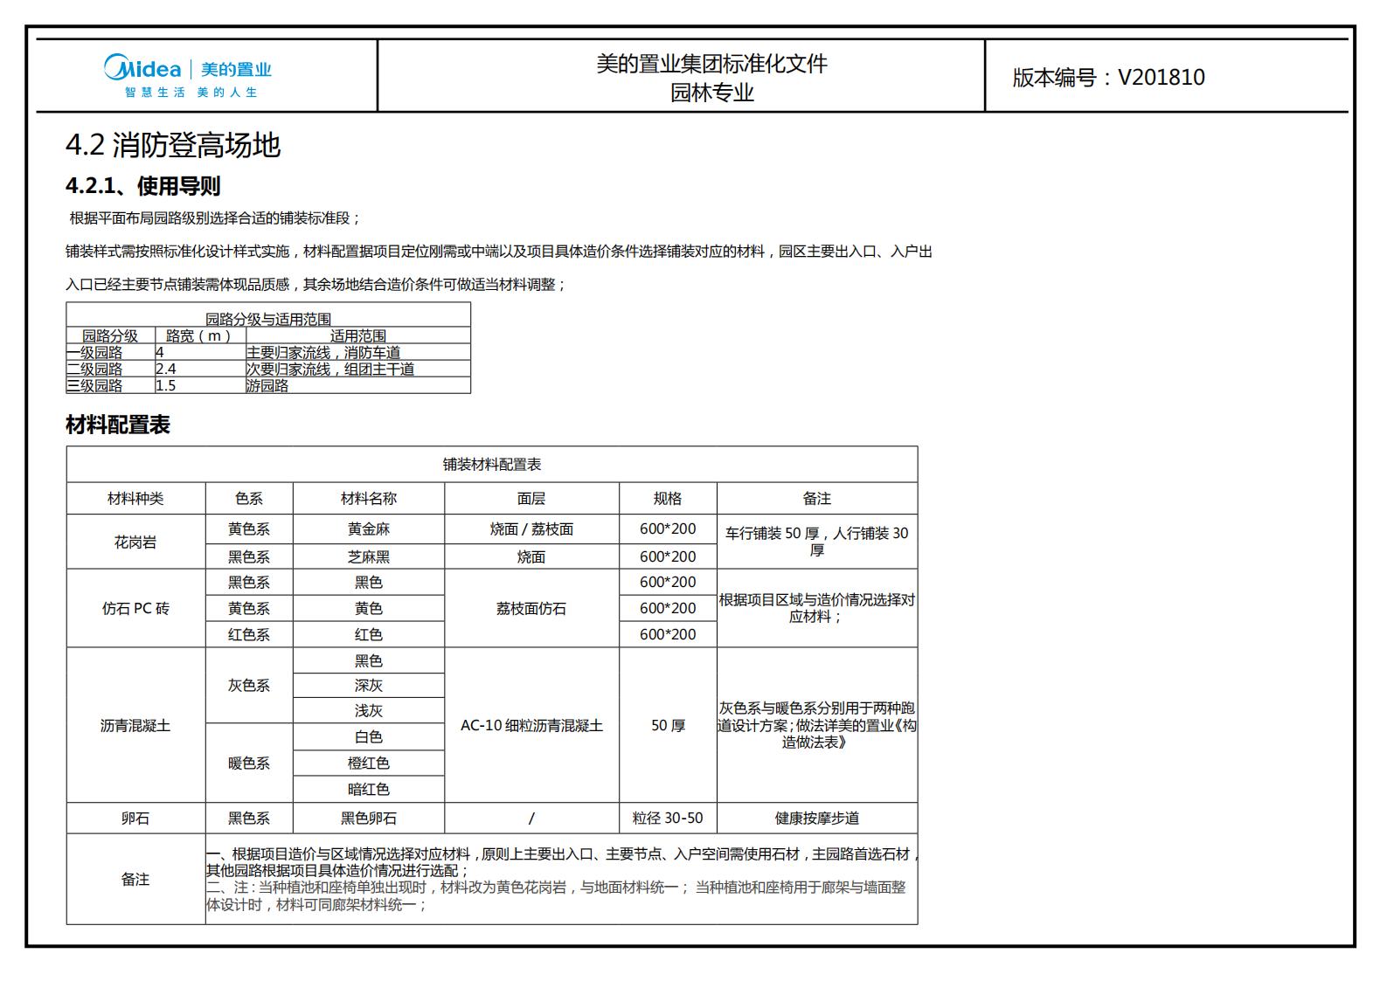Viewport: 1387px width, 981px height.
Task: Click the 健康按摩步道 remark cell
Action: (817, 819)
